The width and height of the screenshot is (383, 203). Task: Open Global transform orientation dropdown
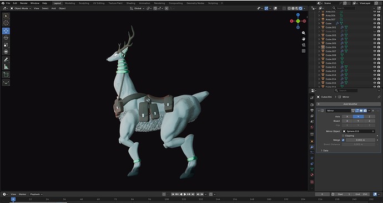pyautogui.click(x=138, y=8)
